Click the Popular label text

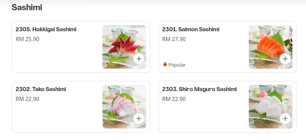(177, 65)
